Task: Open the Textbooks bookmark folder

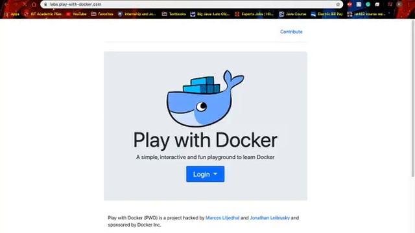Action: [x=174, y=14]
